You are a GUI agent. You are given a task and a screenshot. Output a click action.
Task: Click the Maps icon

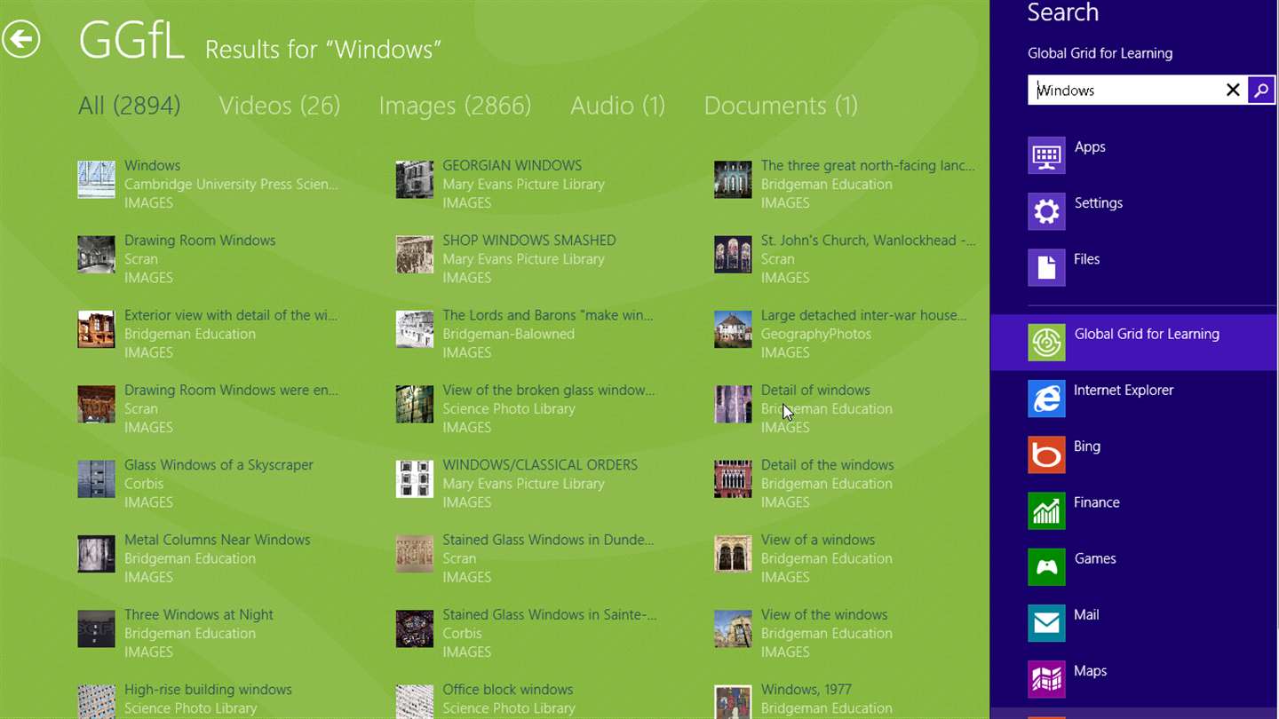point(1046,679)
